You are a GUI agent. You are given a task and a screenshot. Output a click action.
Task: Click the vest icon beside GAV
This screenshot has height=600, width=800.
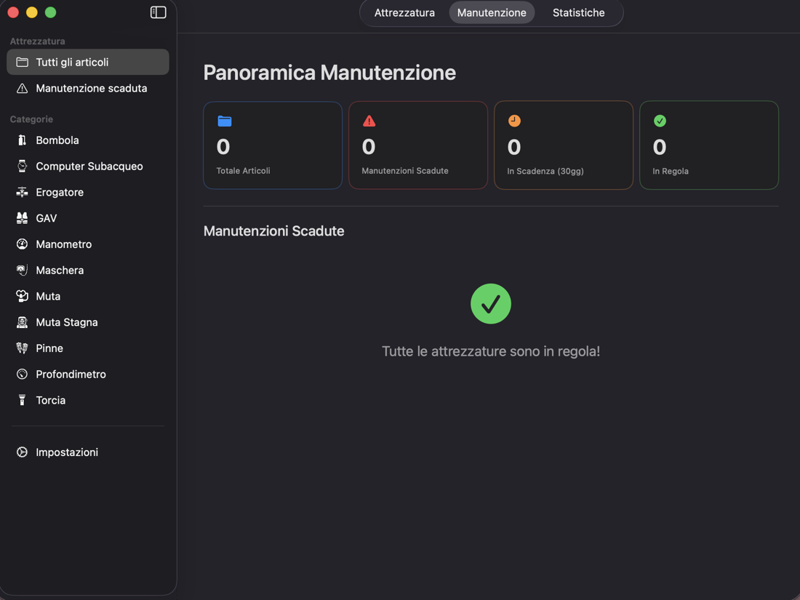click(22, 218)
